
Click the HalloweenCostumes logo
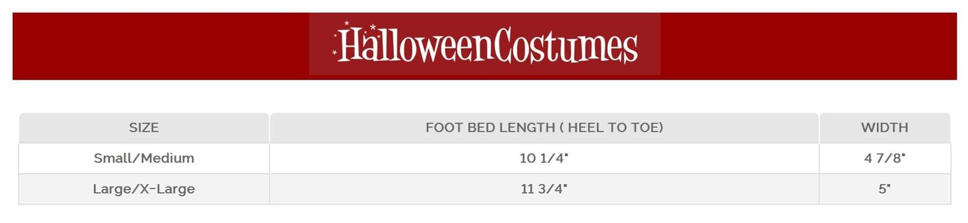click(x=485, y=44)
